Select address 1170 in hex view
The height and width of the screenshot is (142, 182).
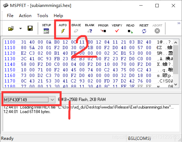point(10,81)
